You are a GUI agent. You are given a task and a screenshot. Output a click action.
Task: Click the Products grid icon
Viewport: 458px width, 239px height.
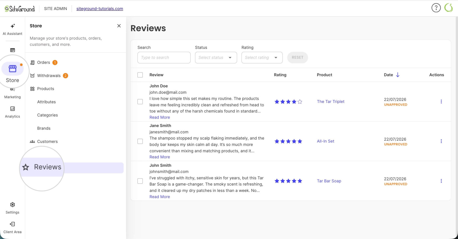33,89
